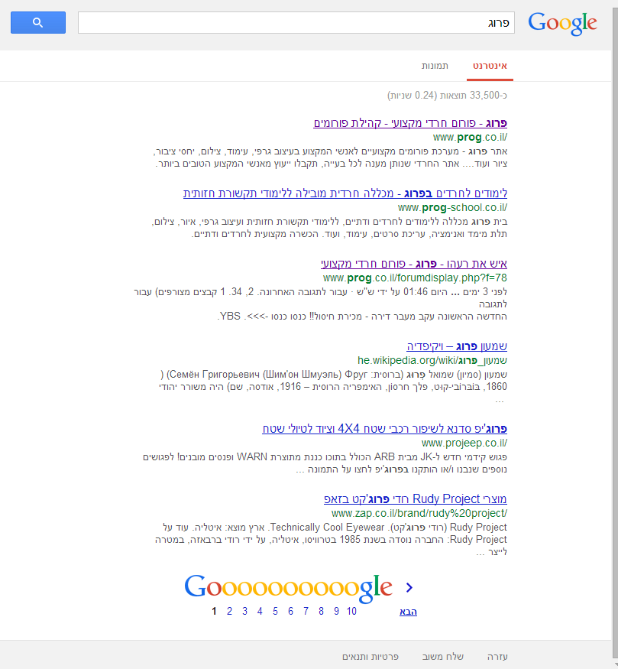Screen dimensions: 618x669
Task: Click the next page chevron arrow
Action: tap(409, 587)
